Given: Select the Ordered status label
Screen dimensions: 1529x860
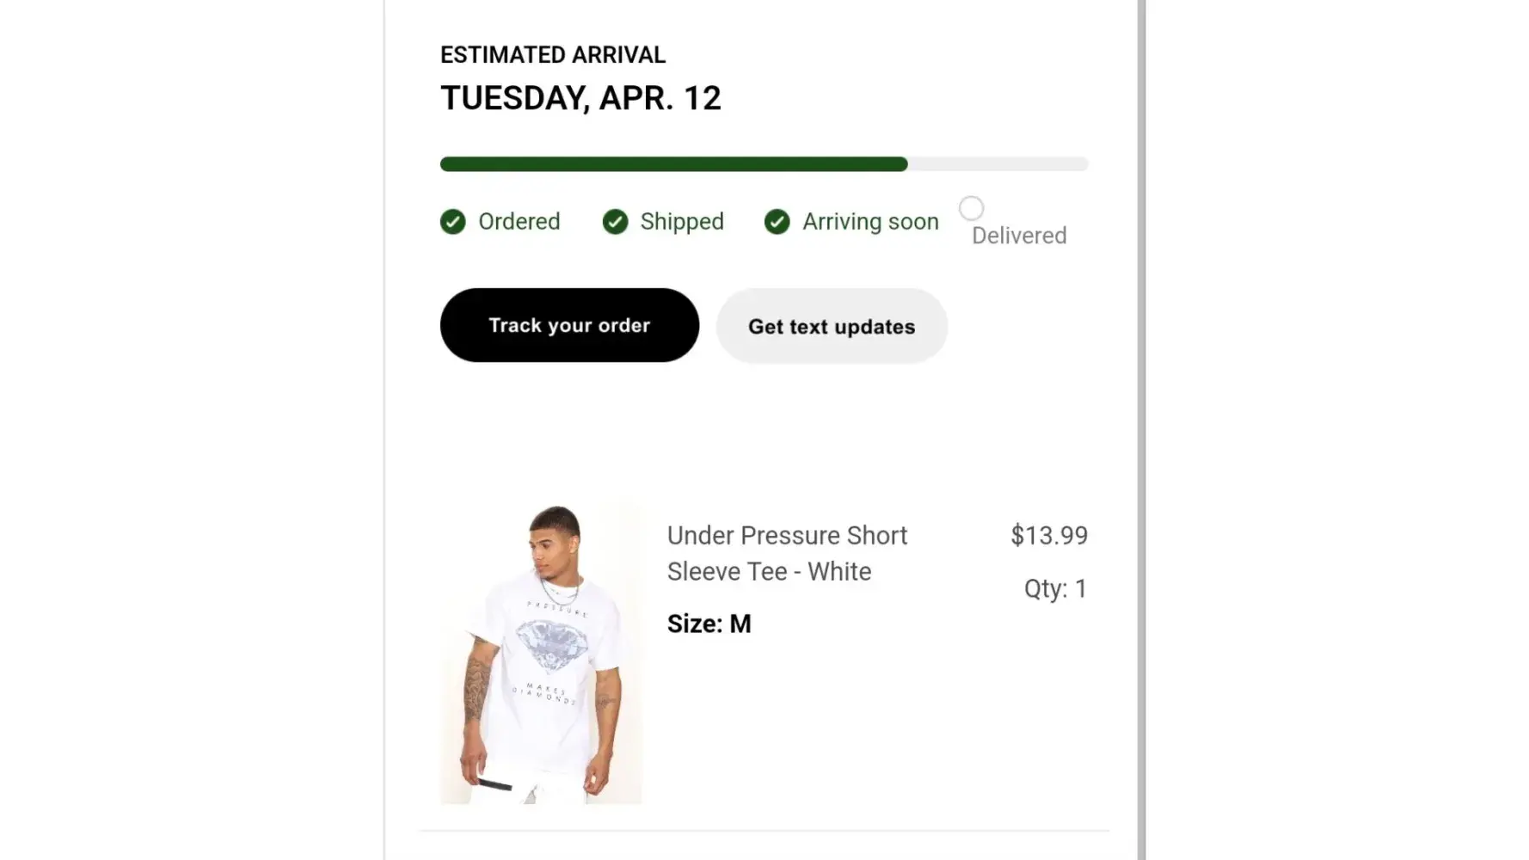Looking at the screenshot, I should (x=519, y=222).
